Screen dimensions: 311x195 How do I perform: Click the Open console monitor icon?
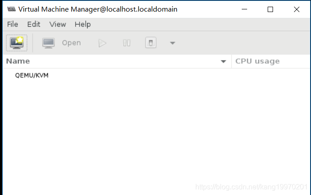(x=48, y=43)
